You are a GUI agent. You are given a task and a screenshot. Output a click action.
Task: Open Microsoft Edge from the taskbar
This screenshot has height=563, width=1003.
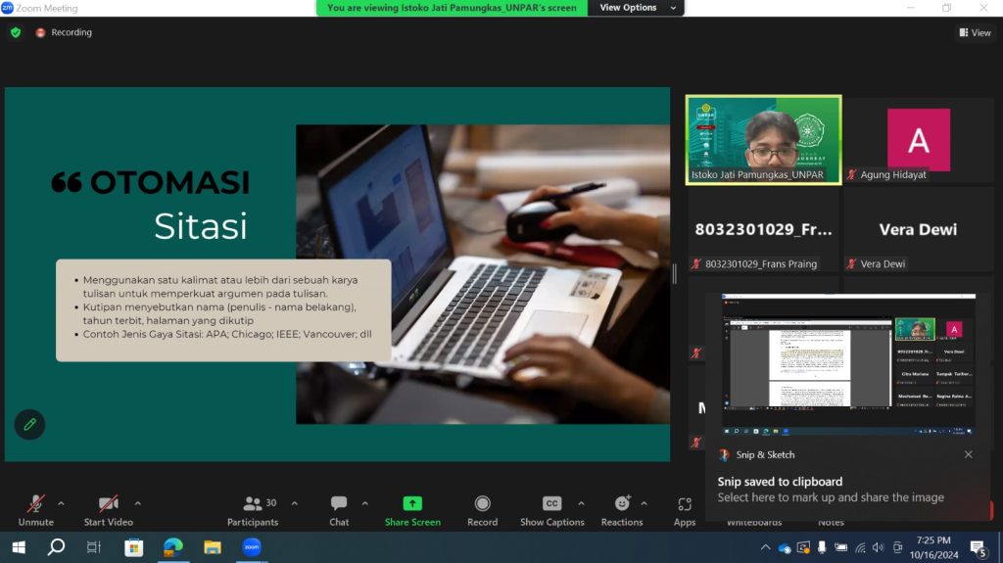click(173, 547)
